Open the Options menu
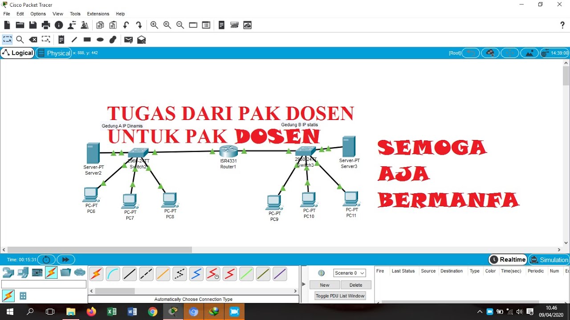This screenshot has width=570, height=320. pyautogui.click(x=38, y=14)
